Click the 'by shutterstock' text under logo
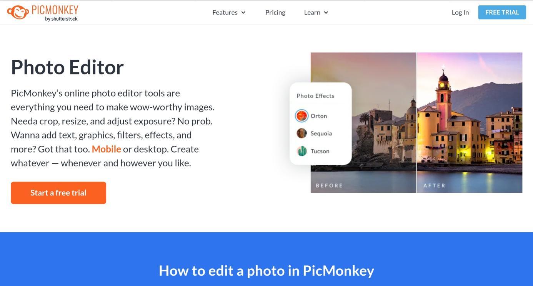 coord(62,19)
